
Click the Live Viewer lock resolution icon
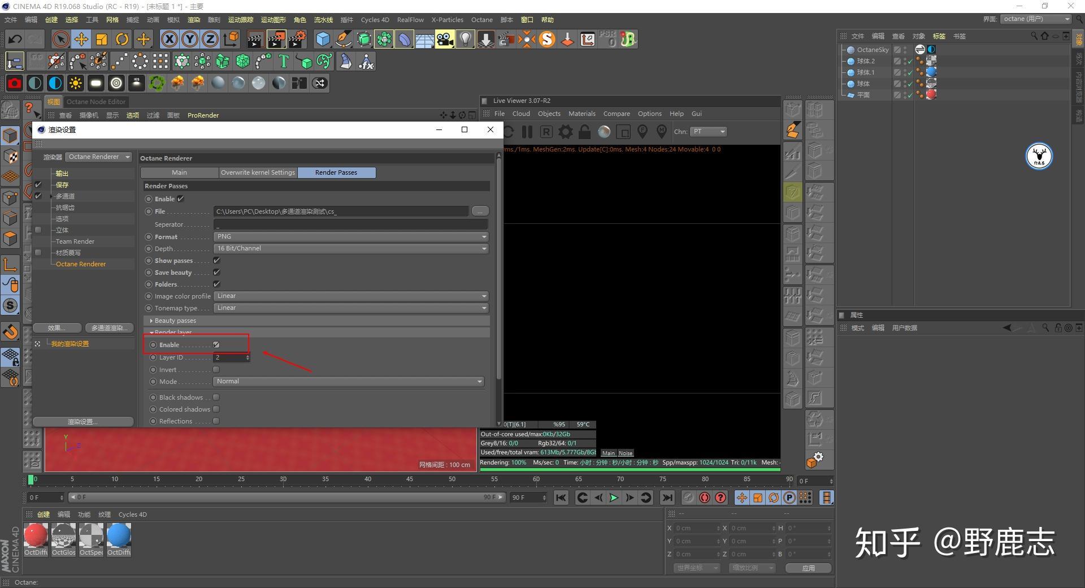(585, 132)
